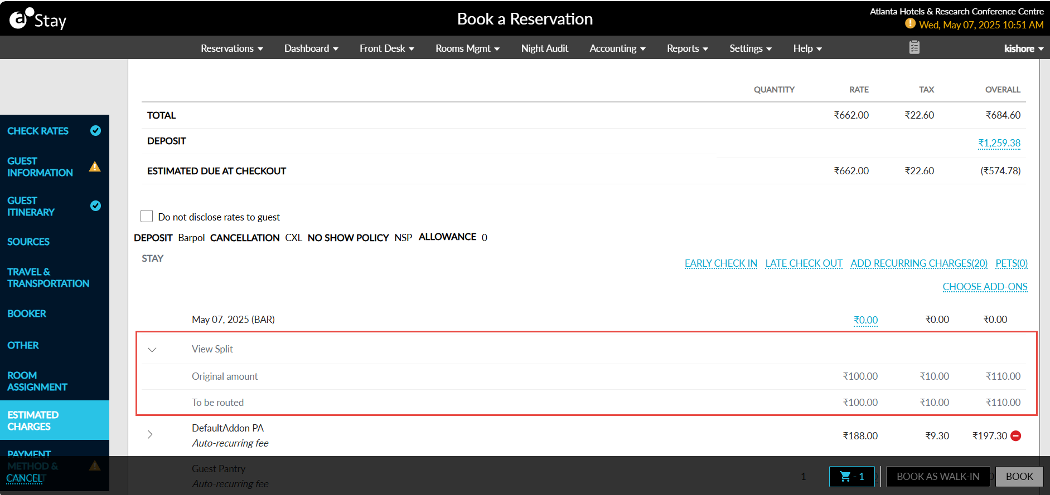Click the Deposit policy value Barpol

click(x=191, y=238)
